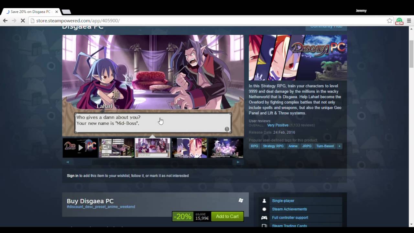Select the highlighted Laharl throne room thumbnail
The width and height of the screenshot is (414, 233).
153,148
